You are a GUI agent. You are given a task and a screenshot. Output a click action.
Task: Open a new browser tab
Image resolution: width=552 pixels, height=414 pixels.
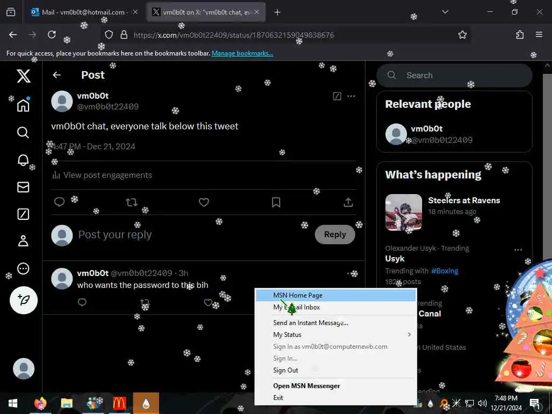coord(277,12)
